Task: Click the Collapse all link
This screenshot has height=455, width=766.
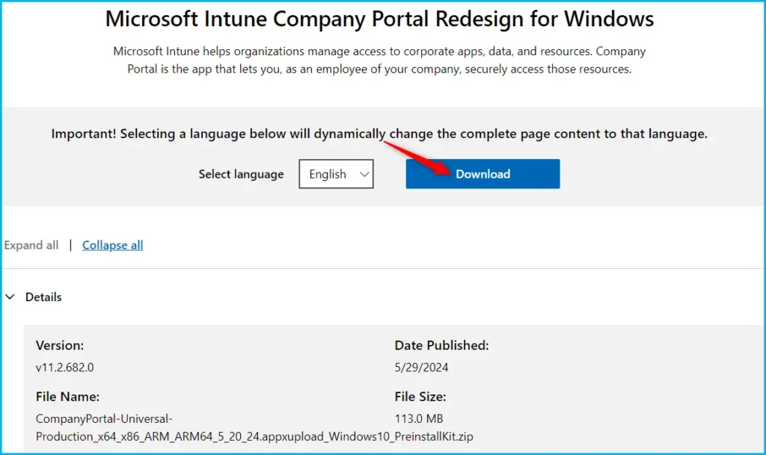Action: coord(112,245)
